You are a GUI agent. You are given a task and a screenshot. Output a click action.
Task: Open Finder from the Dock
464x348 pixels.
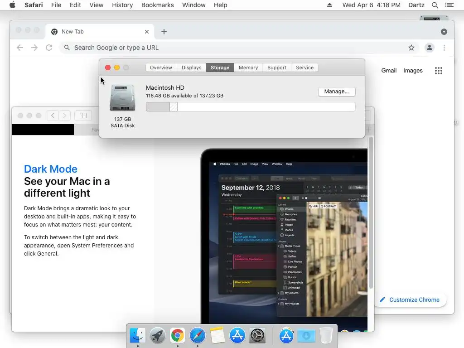click(x=138, y=335)
